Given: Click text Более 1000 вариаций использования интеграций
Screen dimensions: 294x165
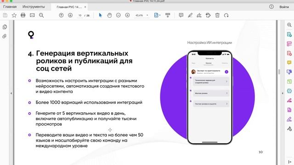Looking at the screenshot, I should coord(89,102).
